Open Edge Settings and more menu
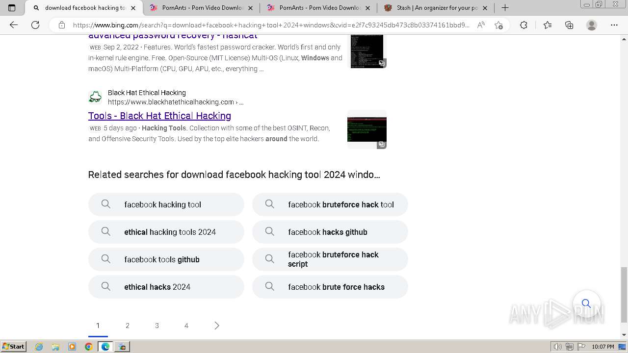The image size is (628, 353). (x=614, y=25)
